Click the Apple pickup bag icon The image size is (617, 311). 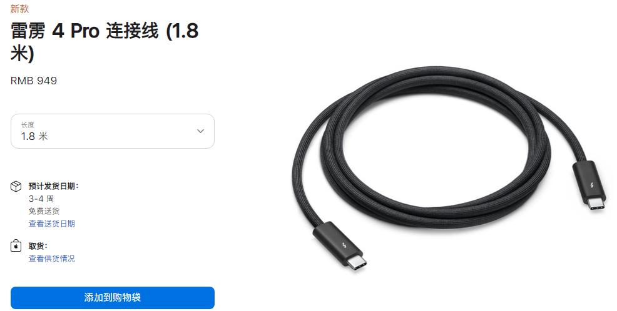coord(16,246)
